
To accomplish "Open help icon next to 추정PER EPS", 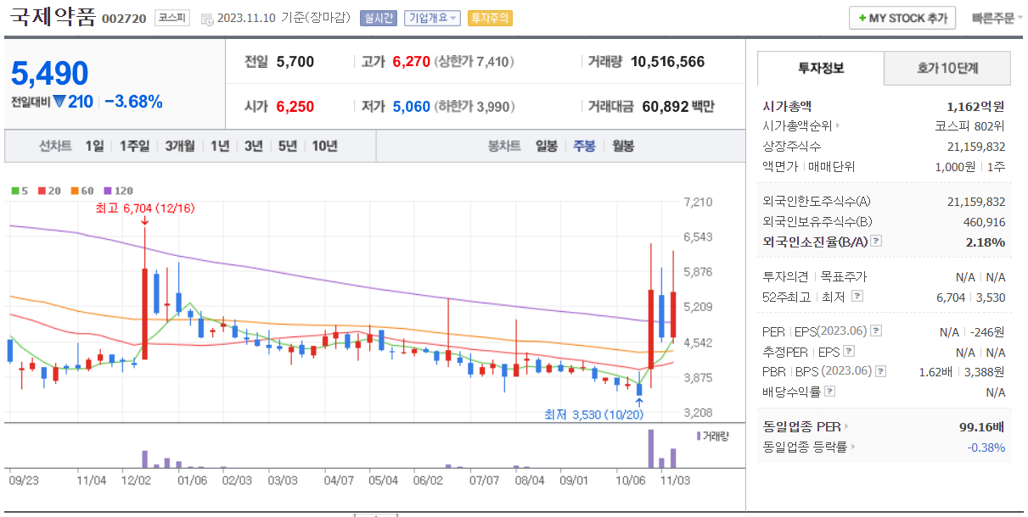I will pos(849,351).
